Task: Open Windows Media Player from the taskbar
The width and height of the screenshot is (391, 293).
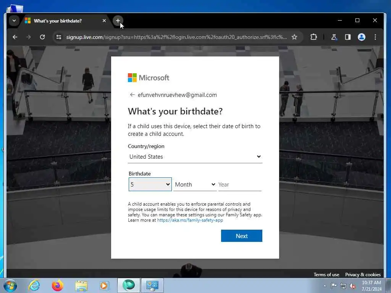Action: (x=104, y=285)
